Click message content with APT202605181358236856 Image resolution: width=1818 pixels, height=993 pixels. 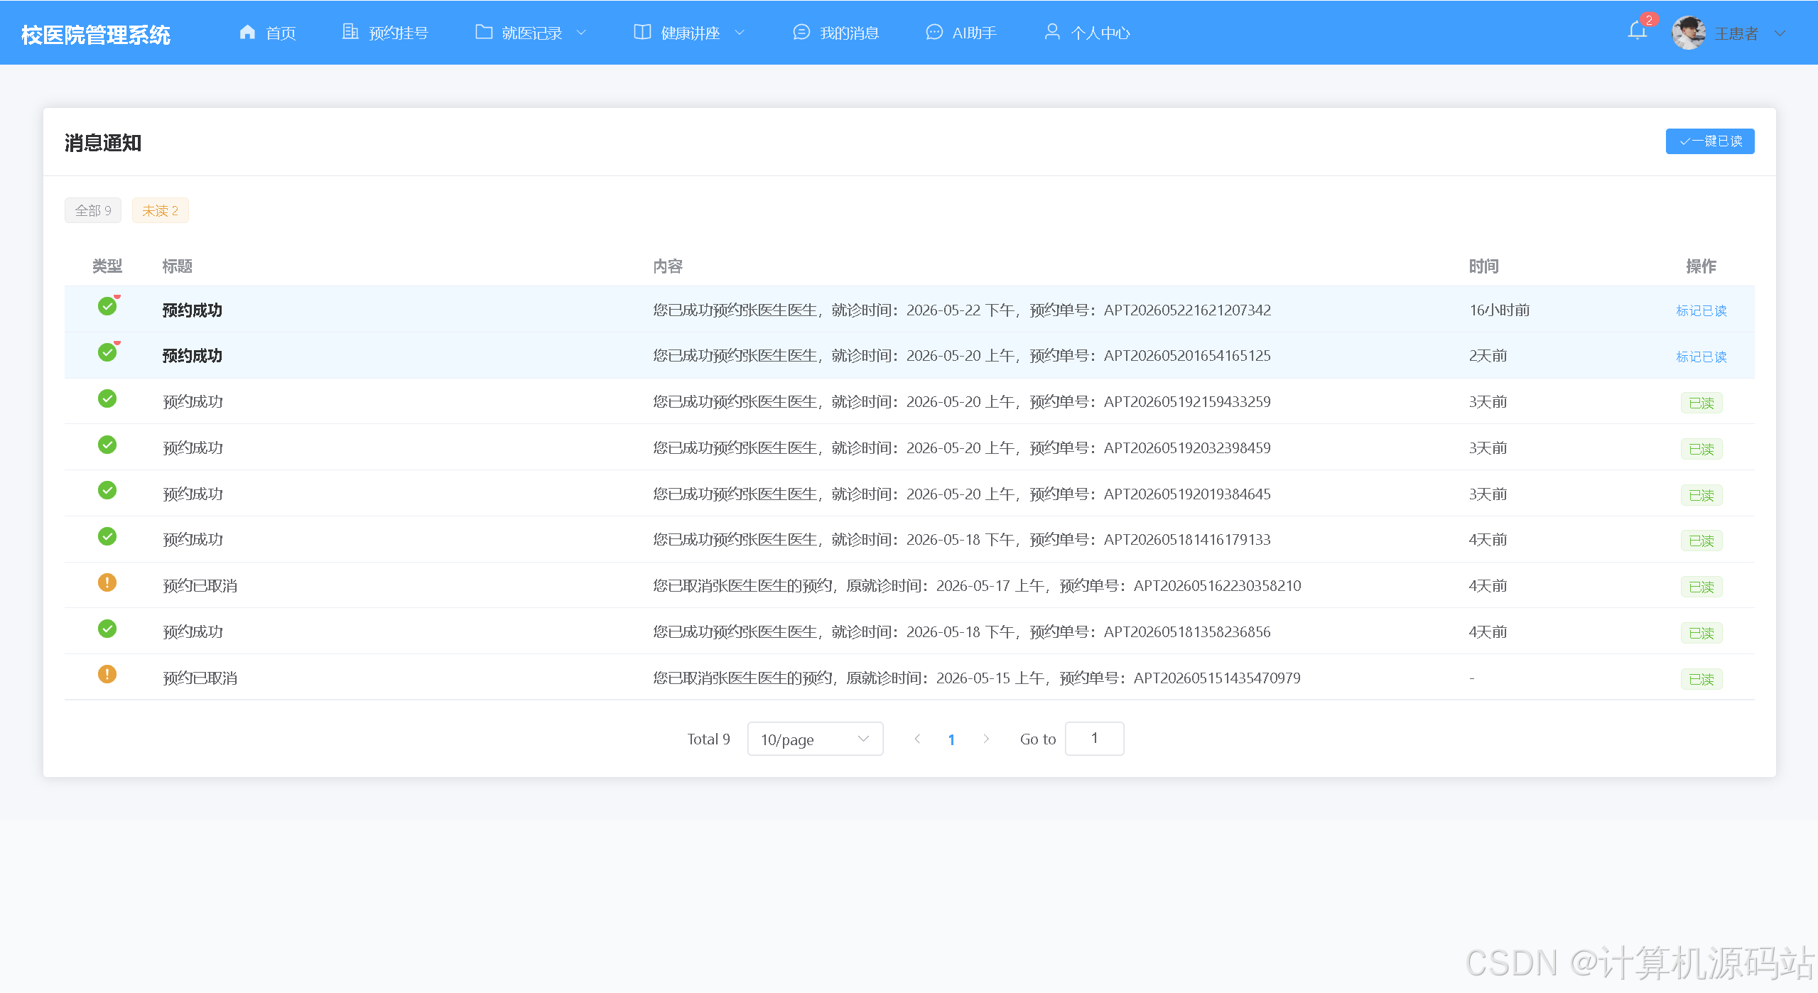(x=962, y=632)
